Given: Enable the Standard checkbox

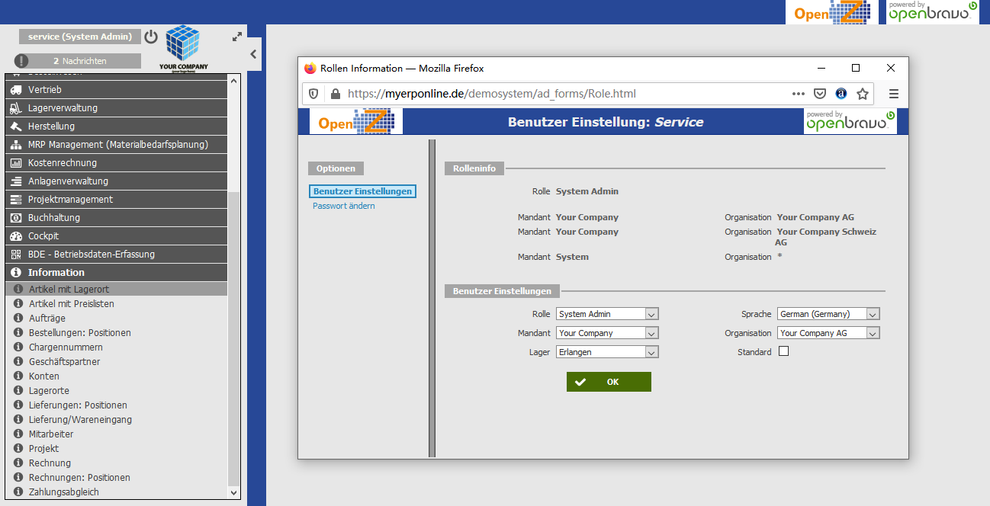Looking at the screenshot, I should pos(783,351).
